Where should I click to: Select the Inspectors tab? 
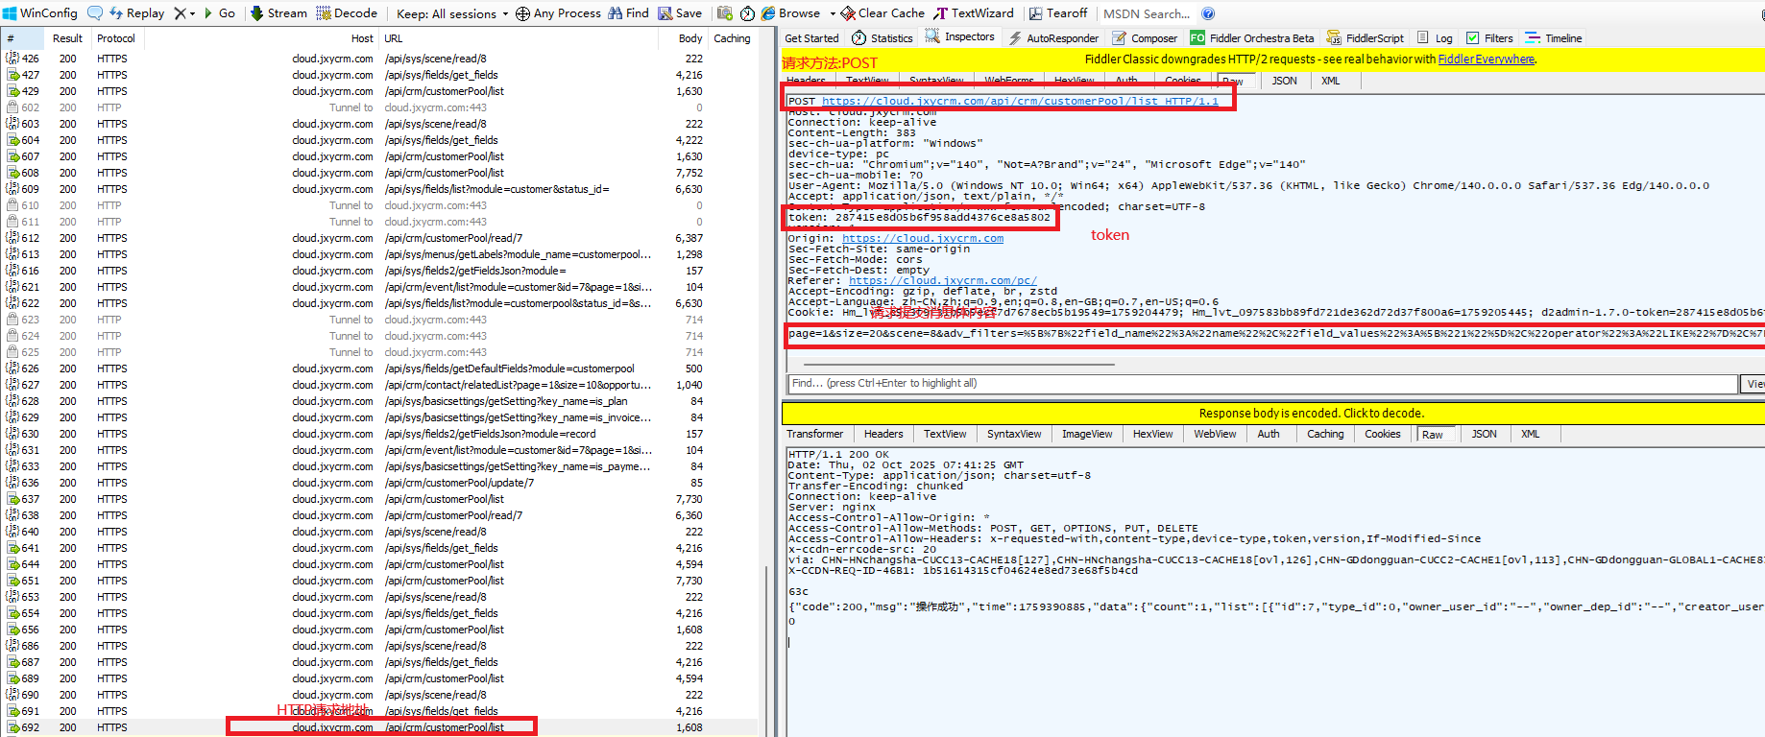pyautogui.click(x=960, y=37)
